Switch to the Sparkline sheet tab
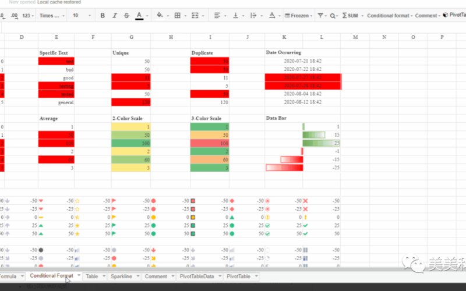Viewport: 466px width, 291px height. click(121, 276)
